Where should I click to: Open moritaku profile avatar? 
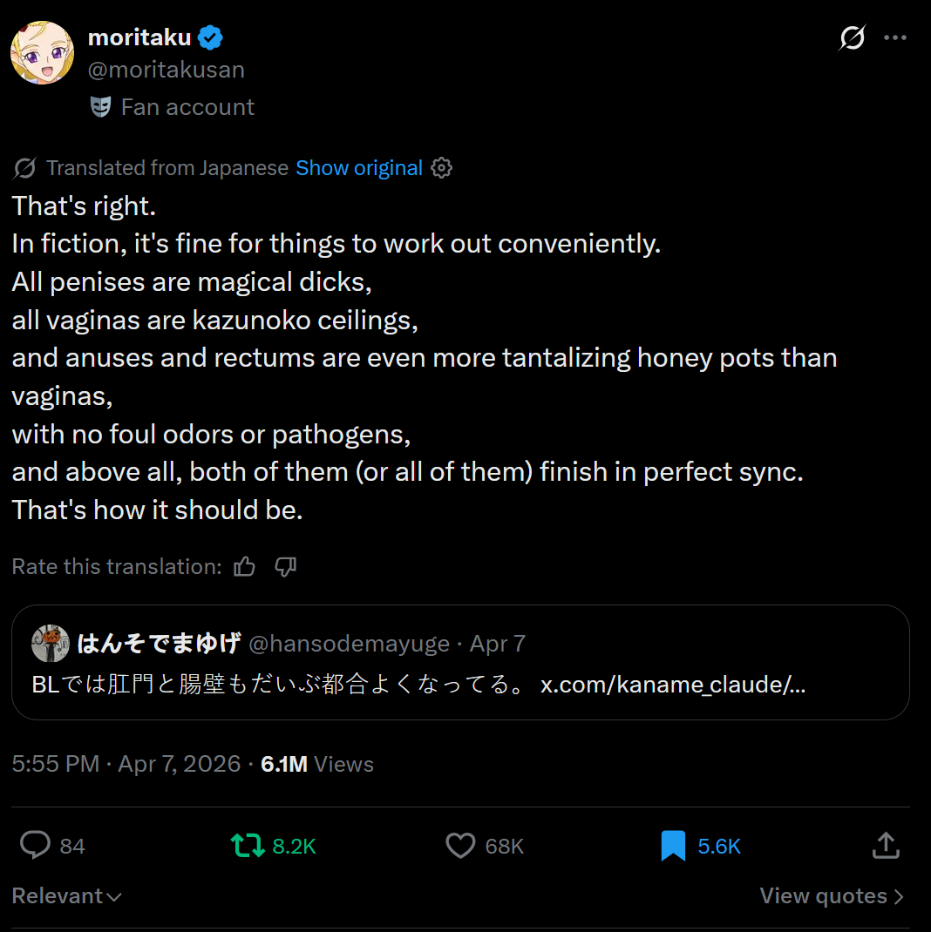click(x=42, y=53)
